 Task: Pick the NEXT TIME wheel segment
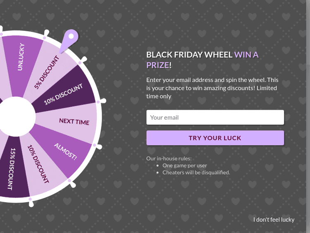[x=74, y=121]
